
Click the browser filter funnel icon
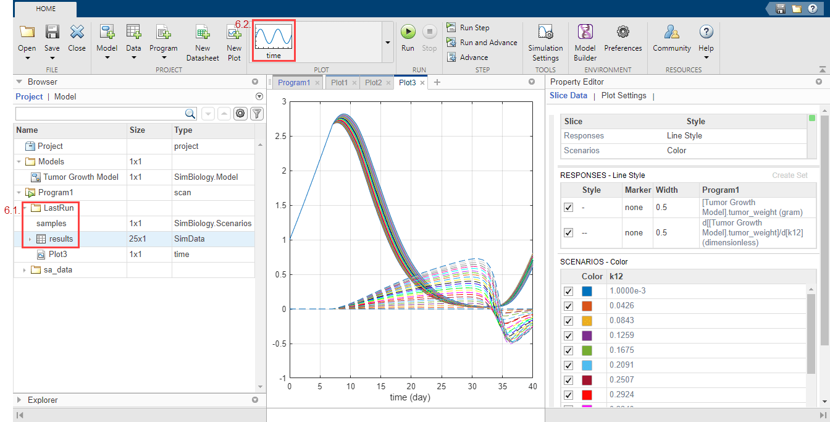point(257,114)
